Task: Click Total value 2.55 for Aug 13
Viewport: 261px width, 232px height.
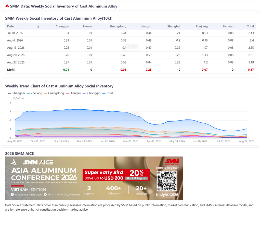Action: 251,48
